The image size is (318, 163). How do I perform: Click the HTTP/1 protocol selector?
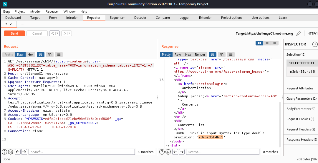[x=312, y=33]
